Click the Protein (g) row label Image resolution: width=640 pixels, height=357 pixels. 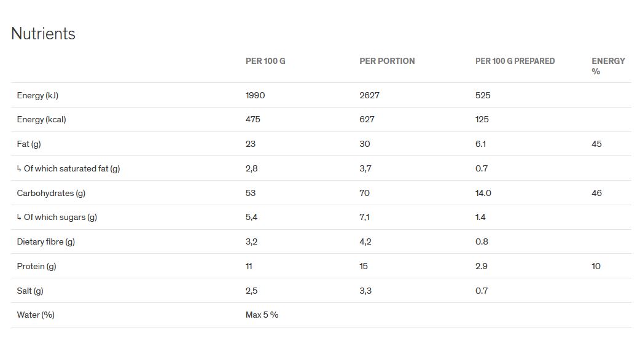point(36,266)
